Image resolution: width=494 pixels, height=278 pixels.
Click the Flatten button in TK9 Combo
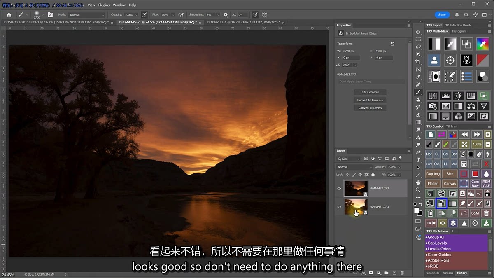433,184
